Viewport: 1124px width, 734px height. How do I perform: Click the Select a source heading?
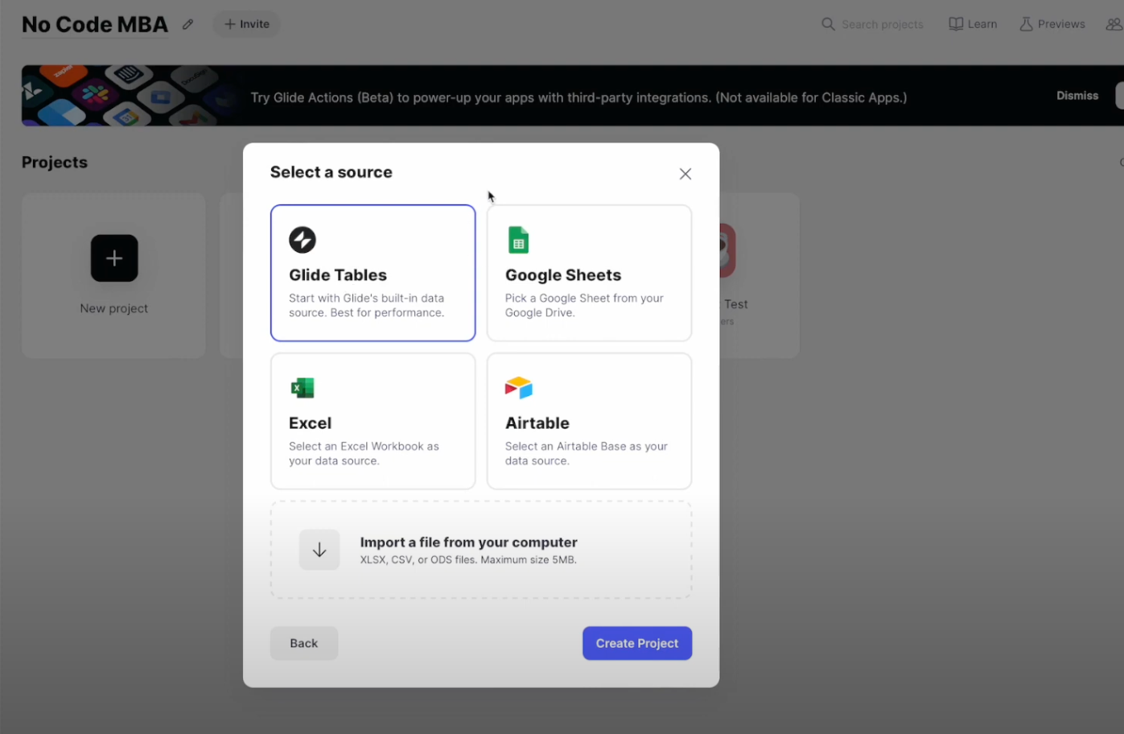point(331,172)
